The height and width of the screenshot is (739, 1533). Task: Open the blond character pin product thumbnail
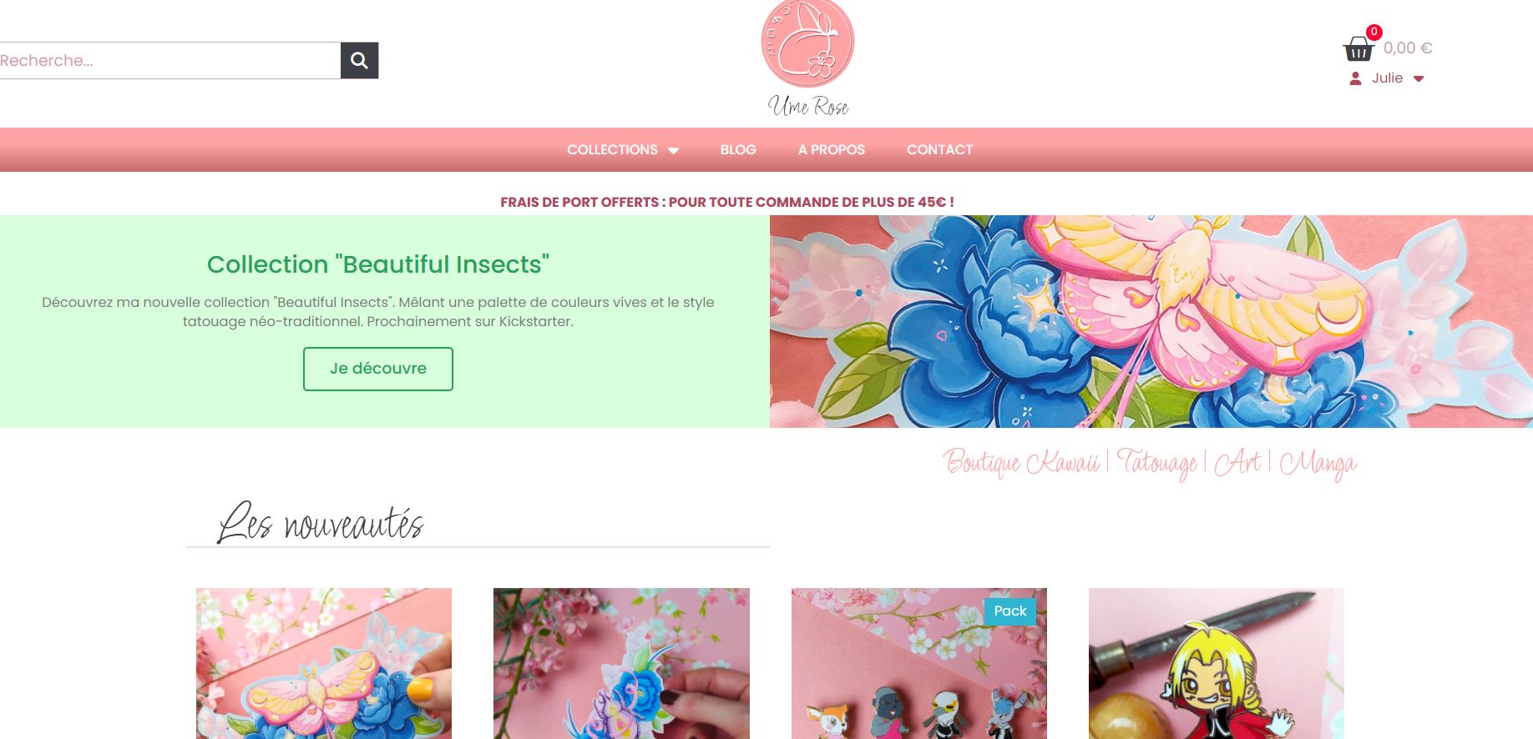coord(1217,663)
